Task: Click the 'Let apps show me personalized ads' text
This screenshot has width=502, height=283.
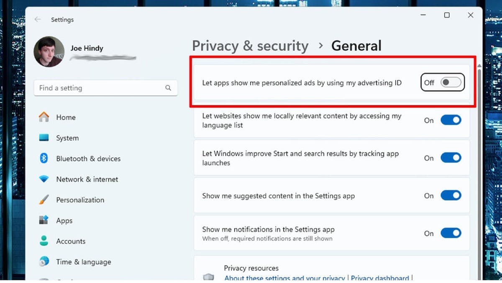Action: 302,82
